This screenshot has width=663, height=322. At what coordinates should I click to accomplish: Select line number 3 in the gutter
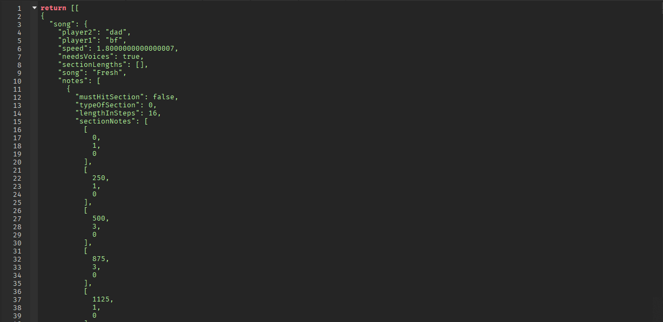tap(19, 24)
